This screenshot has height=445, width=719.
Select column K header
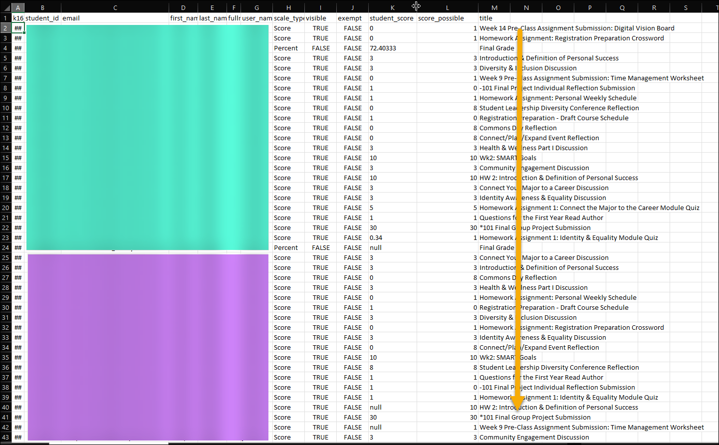click(x=392, y=7)
